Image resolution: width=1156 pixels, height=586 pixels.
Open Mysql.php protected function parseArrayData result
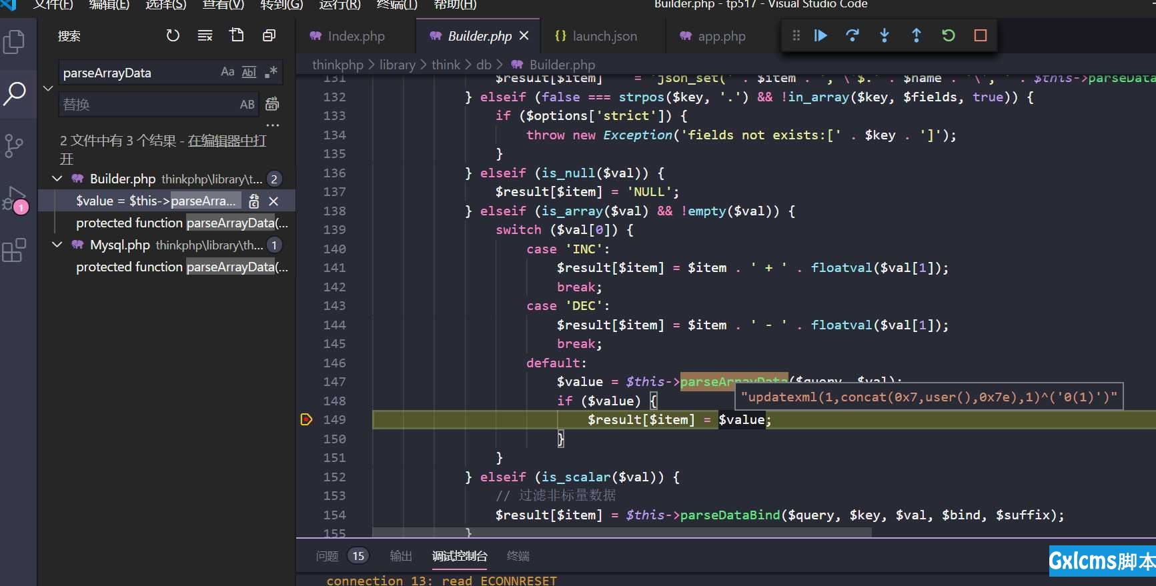(181, 267)
